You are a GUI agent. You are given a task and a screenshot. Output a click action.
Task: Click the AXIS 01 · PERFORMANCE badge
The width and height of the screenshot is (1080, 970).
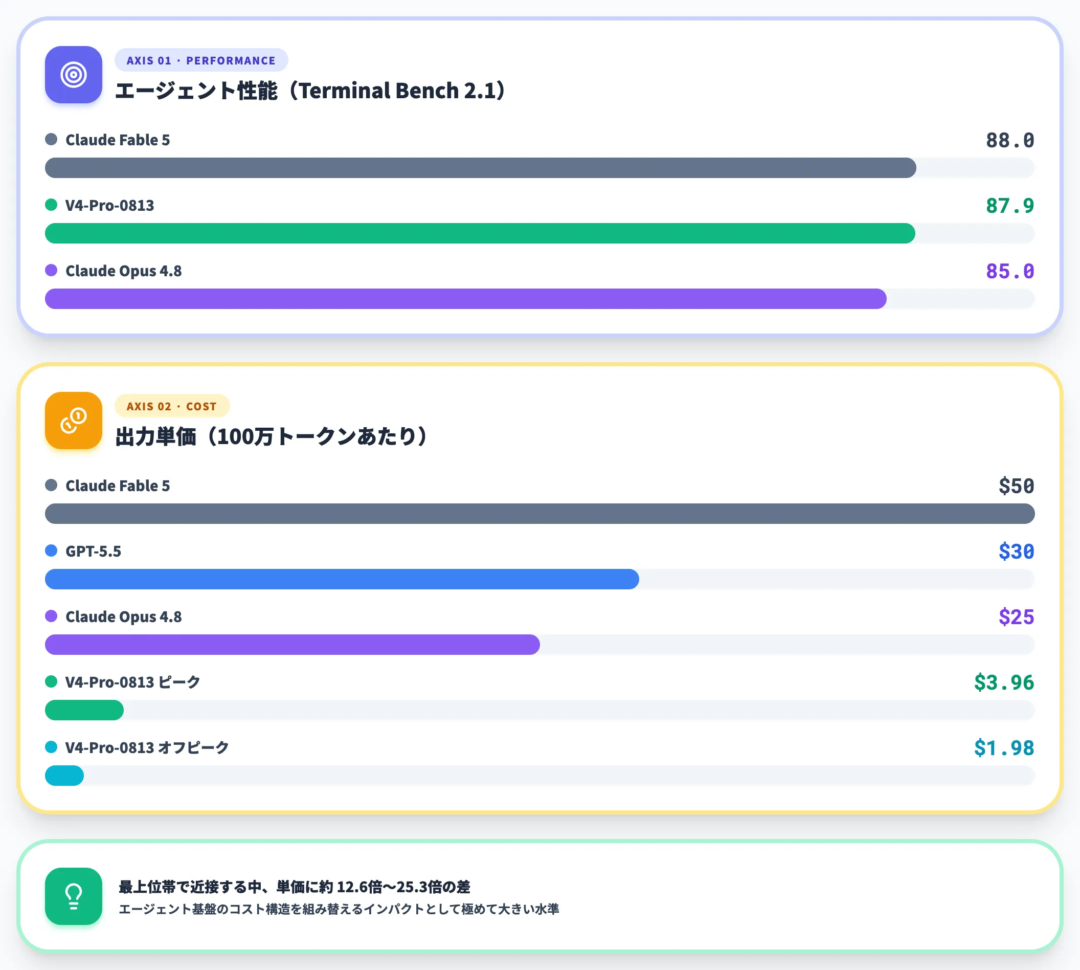pos(201,60)
